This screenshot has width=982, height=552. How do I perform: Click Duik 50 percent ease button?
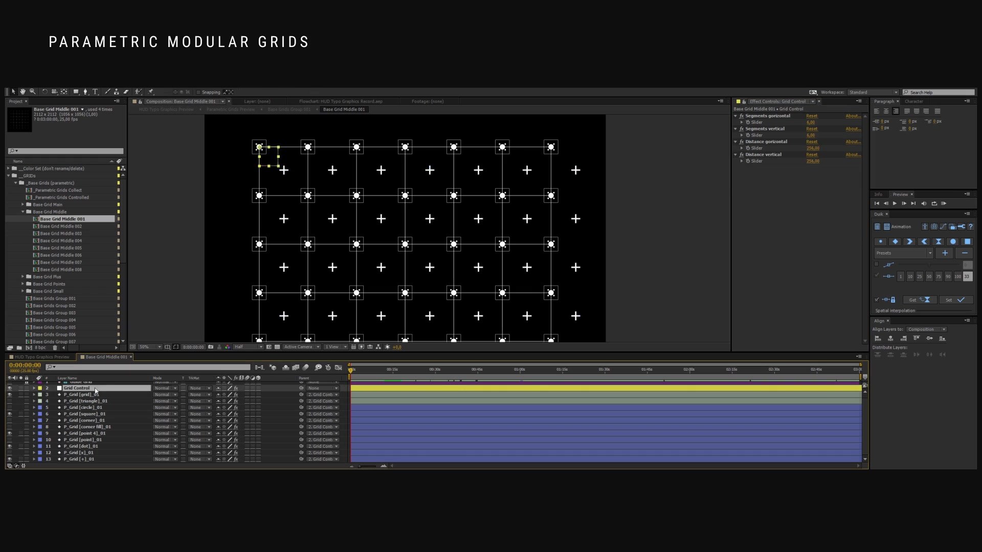tap(929, 277)
